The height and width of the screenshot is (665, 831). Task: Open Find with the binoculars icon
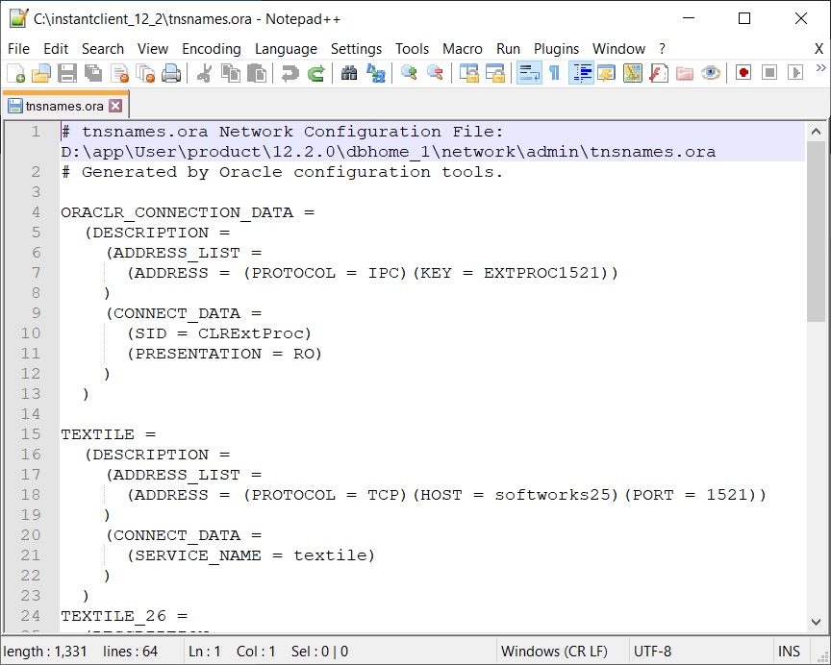click(x=349, y=73)
